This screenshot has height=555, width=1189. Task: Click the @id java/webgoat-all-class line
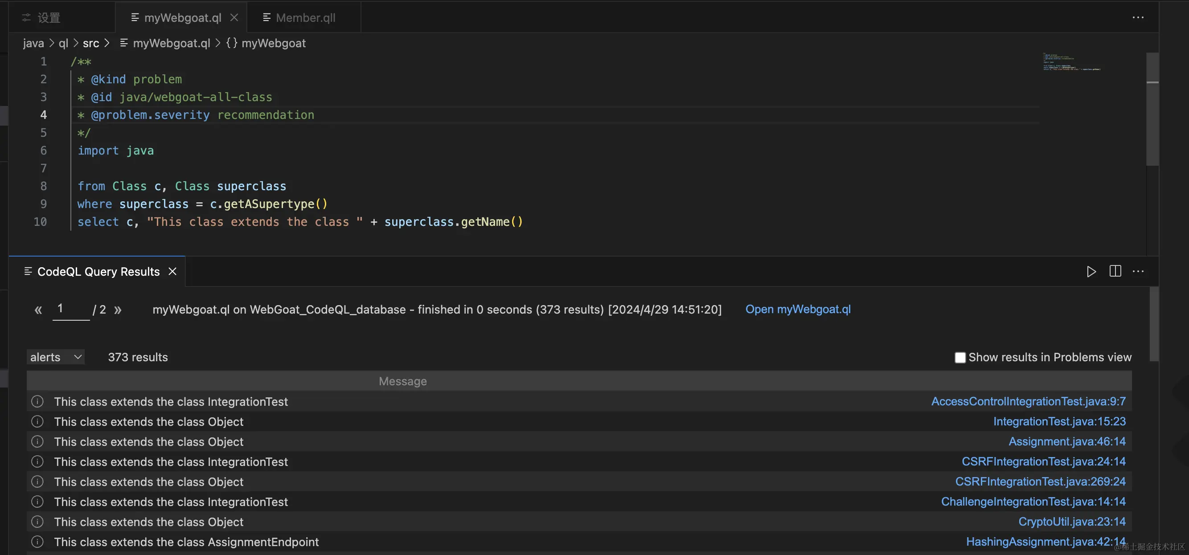[175, 98]
